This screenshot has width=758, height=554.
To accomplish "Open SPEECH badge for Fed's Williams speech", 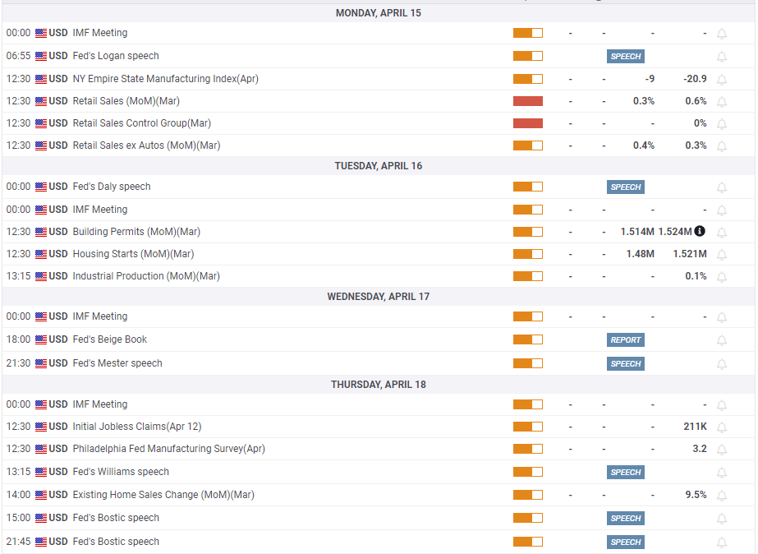I will click(x=626, y=472).
